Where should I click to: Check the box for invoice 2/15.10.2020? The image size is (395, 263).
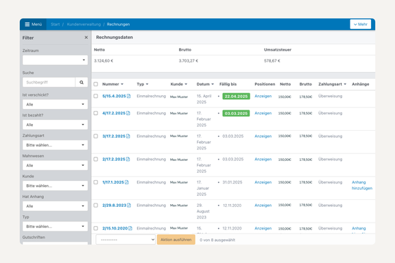click(x=96, y=228)
